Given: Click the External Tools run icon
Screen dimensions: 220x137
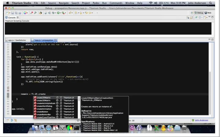Looking at the screenshot, I should tap(63, 13).
